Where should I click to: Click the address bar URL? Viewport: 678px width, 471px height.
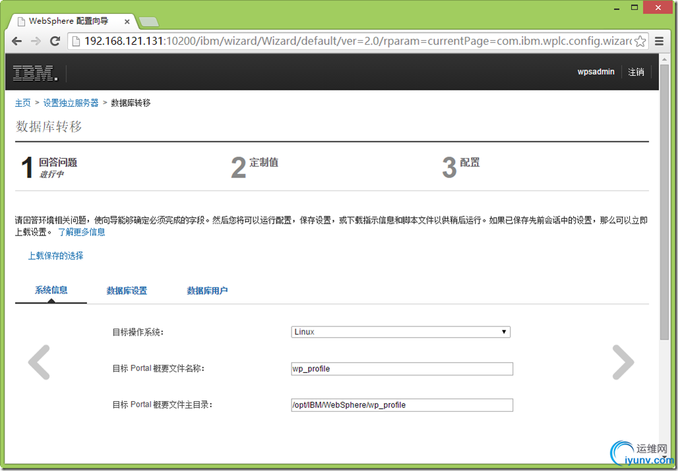pos(357,41)
